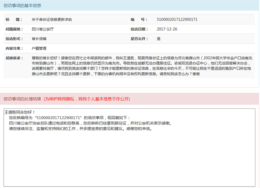This screenshot has height=188, width=260.
Task: Click the 信访日期 field label
Action: [139, 29]
